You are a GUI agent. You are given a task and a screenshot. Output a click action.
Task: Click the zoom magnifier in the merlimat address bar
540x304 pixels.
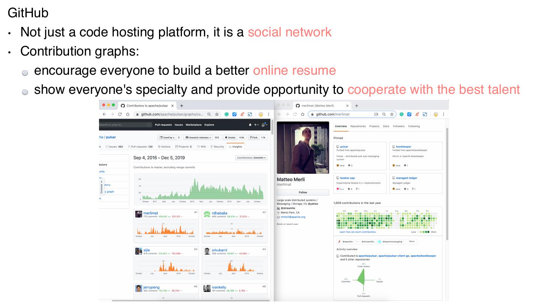click(384, 114)
